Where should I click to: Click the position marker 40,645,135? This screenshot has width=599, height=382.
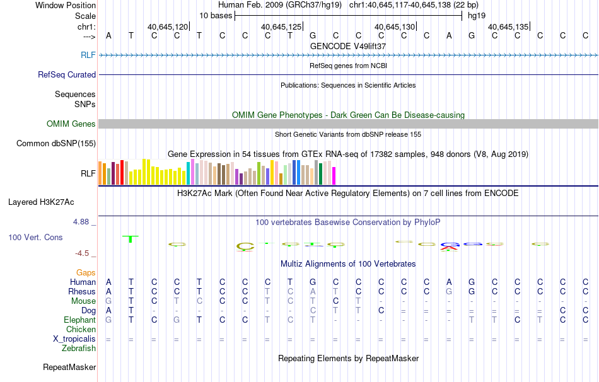click(x=508, y=26)
